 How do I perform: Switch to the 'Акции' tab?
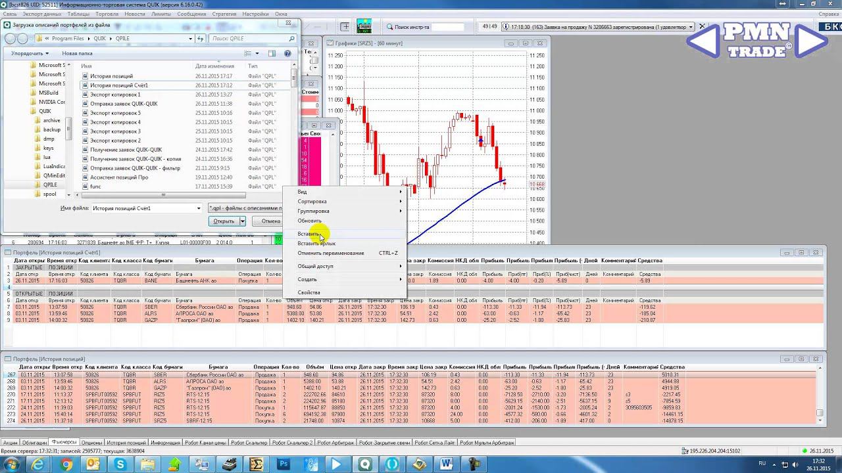[x=10, y=443]
